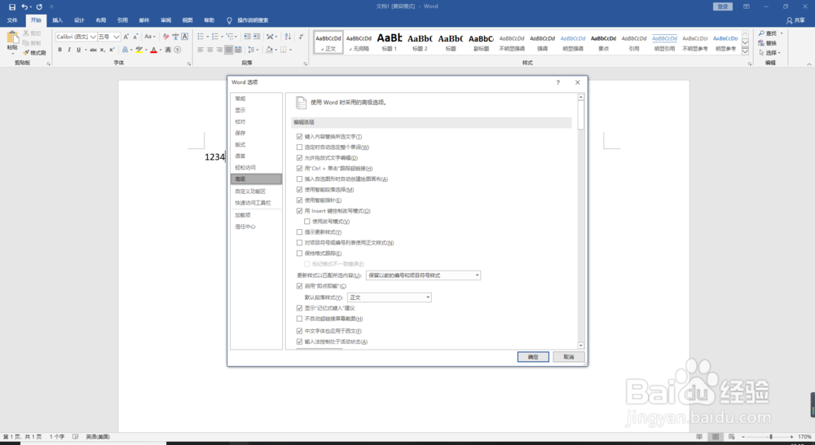Open 更新样式以匹配所选内容 dropdown
This screenshot has height=445, width=815.
(x=423, y=275)
